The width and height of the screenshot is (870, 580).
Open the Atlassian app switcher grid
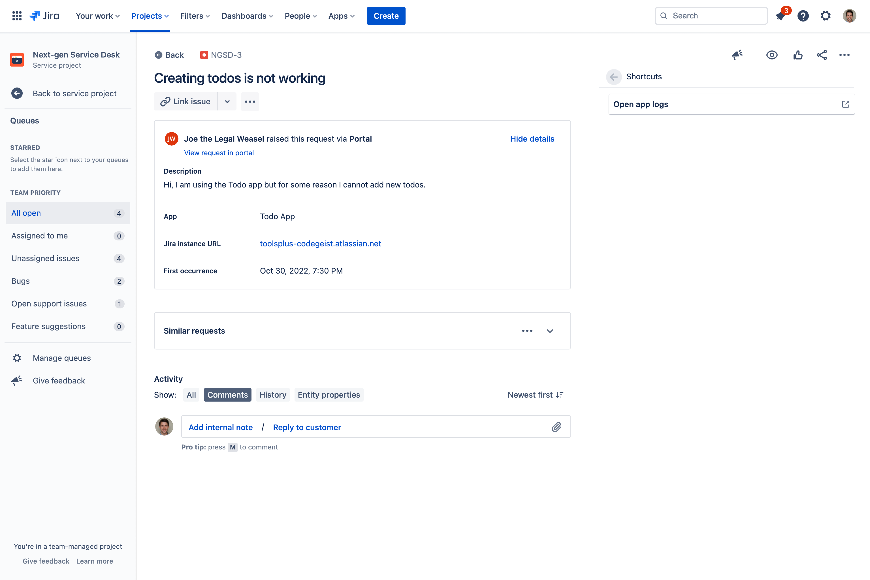(17, 16)
